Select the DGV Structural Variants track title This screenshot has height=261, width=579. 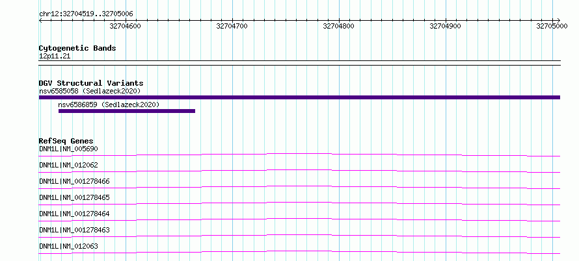(91, 83)
